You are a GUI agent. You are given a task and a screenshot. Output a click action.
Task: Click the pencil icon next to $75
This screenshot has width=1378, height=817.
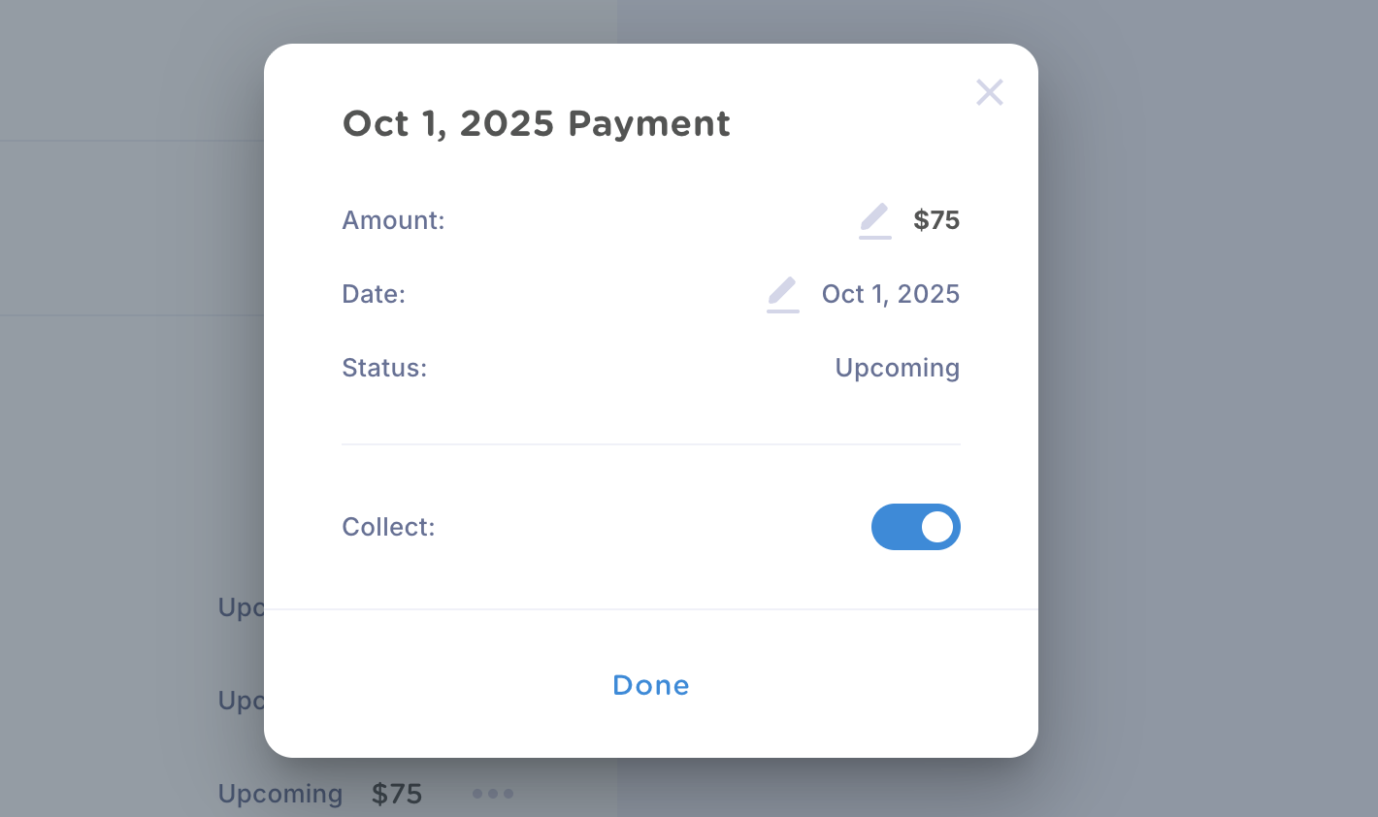(875, 220)
